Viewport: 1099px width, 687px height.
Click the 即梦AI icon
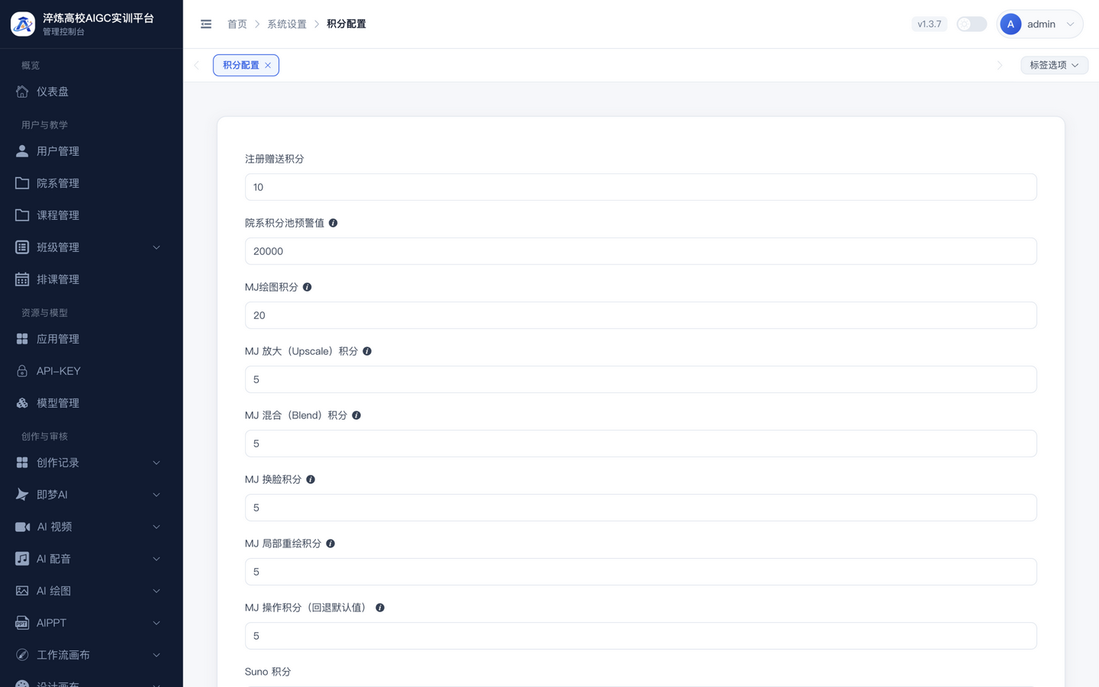(x=22, y=495)
